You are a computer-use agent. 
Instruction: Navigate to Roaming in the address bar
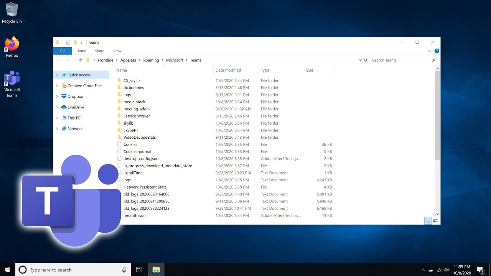[x=151, y=60]
